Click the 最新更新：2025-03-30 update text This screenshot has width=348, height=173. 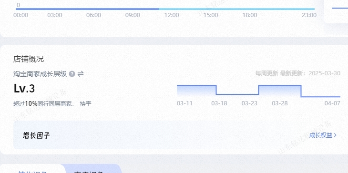click(310, 73)
